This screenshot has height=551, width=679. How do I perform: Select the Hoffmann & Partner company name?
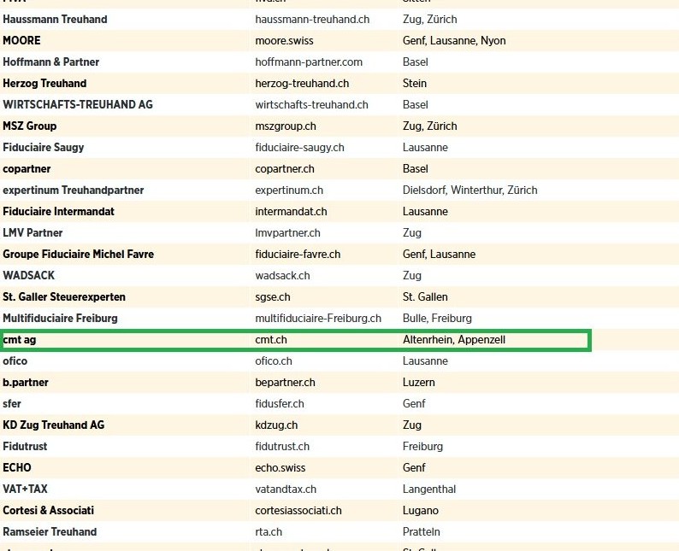point(51,62)
